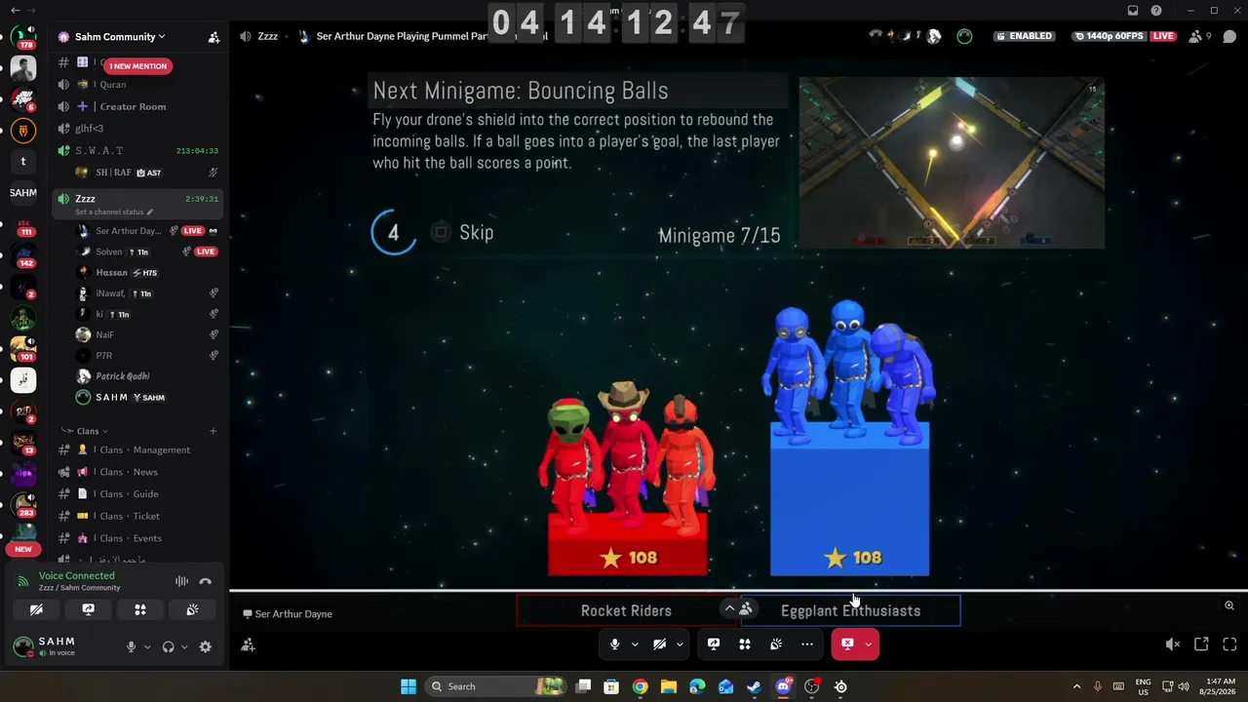This screenshot has height=702, width=1248.
Task: Open stream options arrow beside red button
Action: tap(868, 643)
